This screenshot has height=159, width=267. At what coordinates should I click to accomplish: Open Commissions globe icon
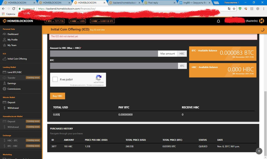5,89
